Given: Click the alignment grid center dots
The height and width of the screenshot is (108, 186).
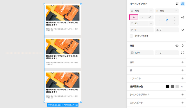Looking at the screenshot, I should pos(167,20).
